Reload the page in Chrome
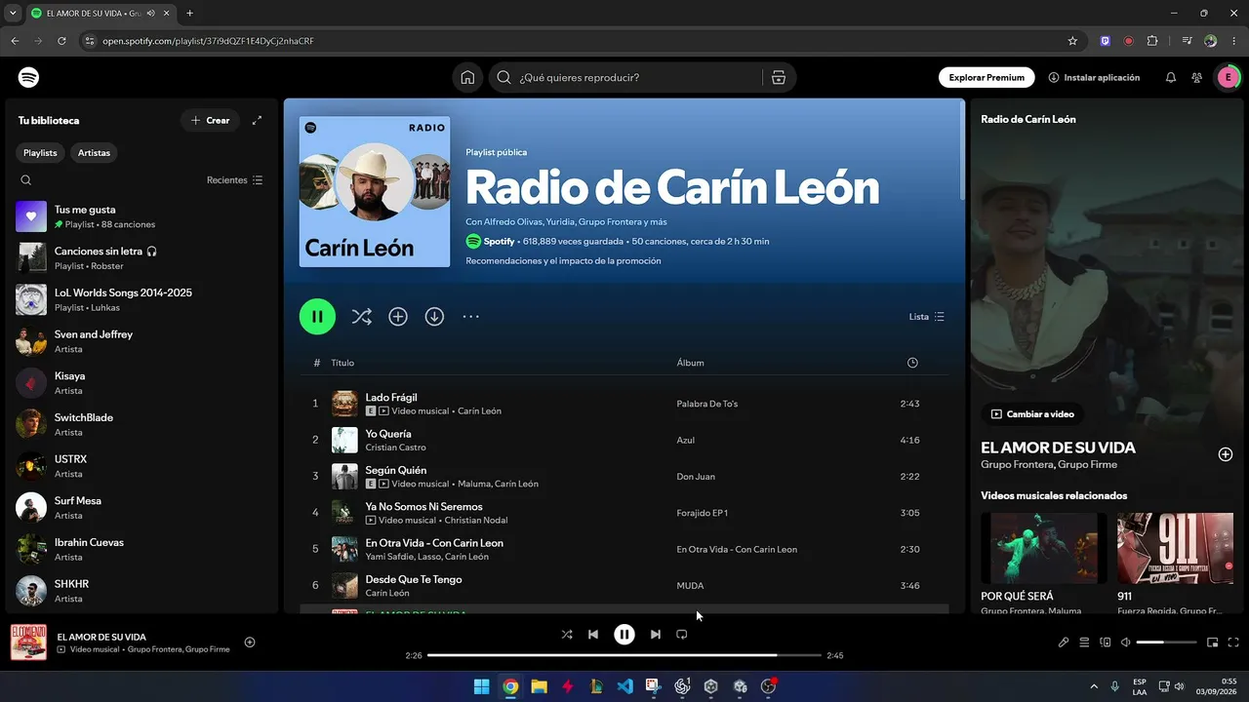The width and height of the screenshot is (1249, 702). [x=61, y=41]
